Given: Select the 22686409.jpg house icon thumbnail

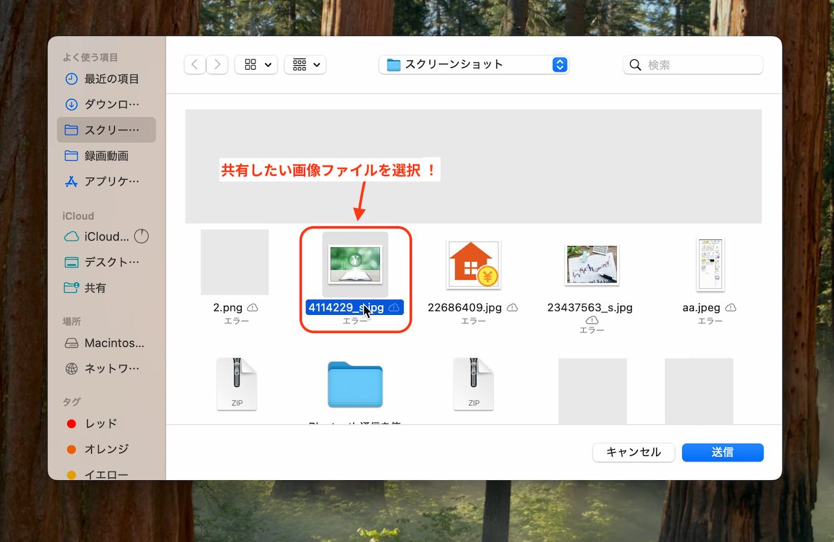Looking at the screenshot, I should pyautogui.click(x=473, y=264).
